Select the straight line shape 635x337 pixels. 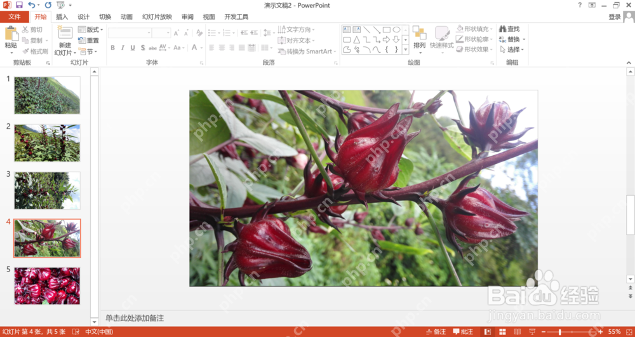[366, 30]
